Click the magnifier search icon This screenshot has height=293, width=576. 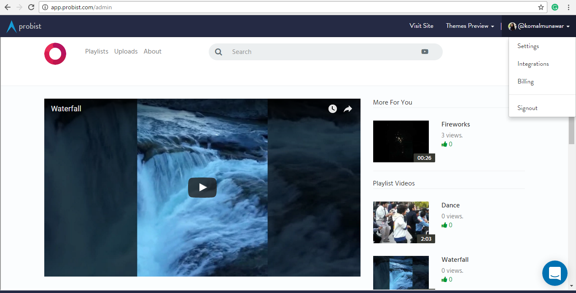218,52
